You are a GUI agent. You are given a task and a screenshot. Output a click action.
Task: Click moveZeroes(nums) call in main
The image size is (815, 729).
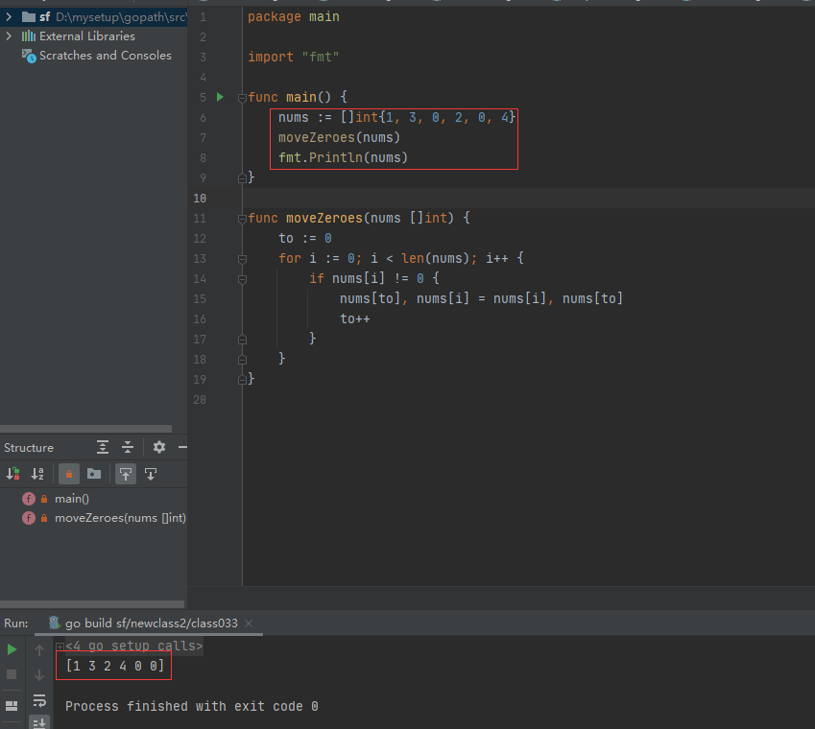pos(339,137)
